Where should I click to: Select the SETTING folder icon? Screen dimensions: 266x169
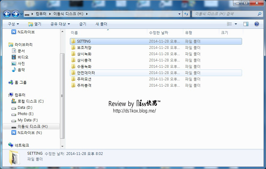coord(73,41)
